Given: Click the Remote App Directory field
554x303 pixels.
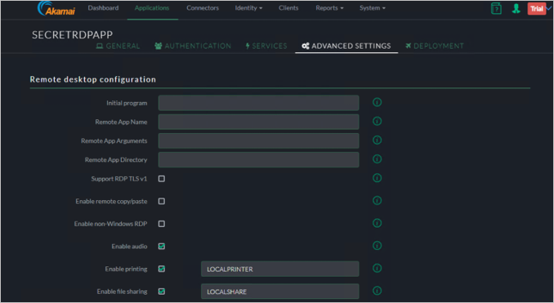Looking at the screenshot, I should pyautogui.click(x=259, y=160).
